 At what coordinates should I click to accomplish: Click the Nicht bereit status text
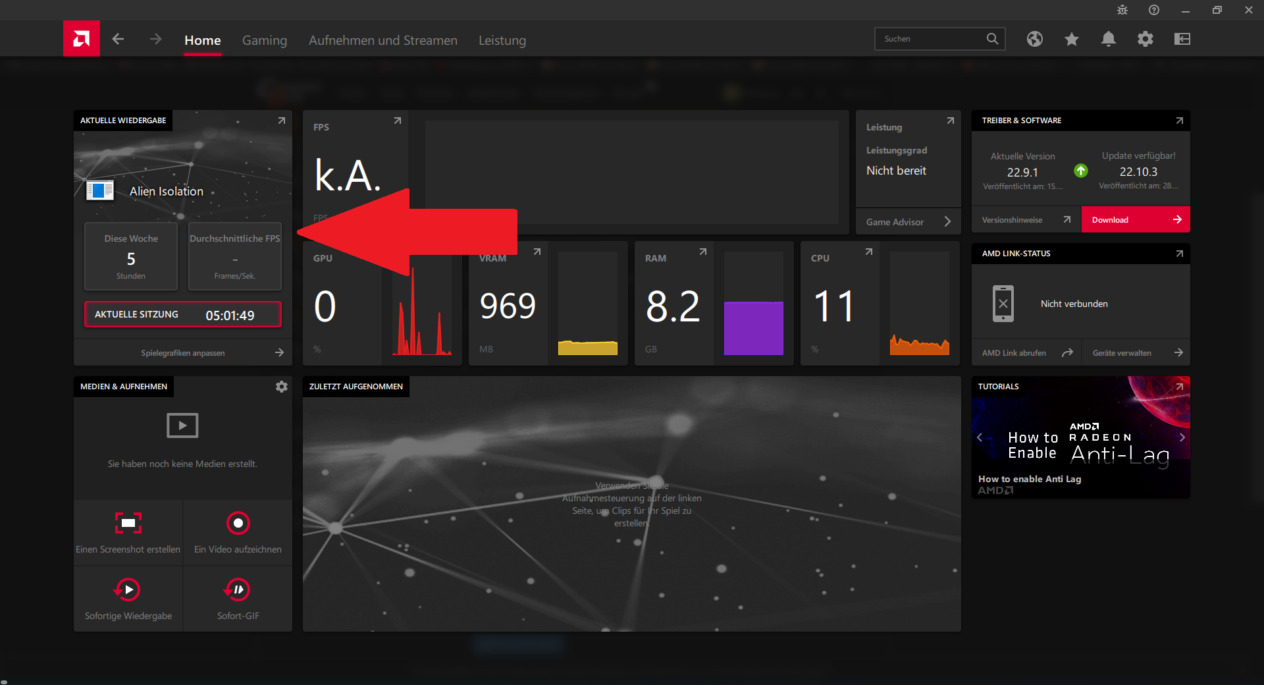point(896,171)
